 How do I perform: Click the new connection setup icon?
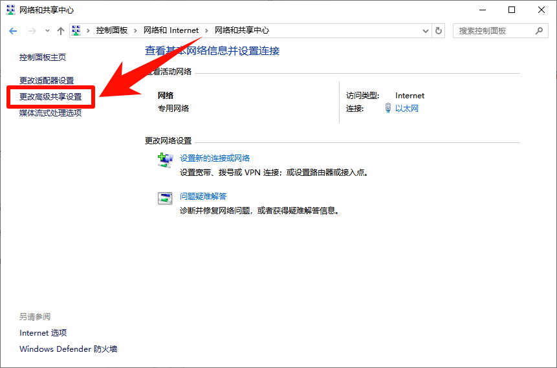pos(165,160)
